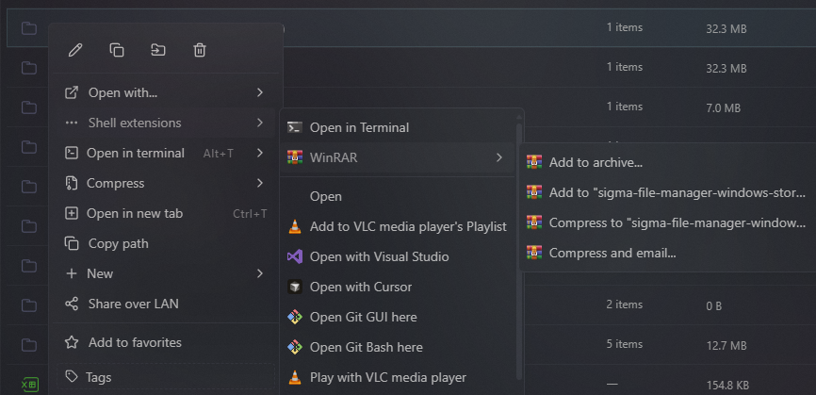Open the Compress submenu
The width and height of the screenshot is (816, 395).
point(166,183)
